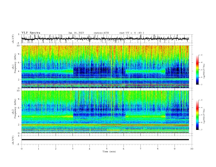Click the ch.2 PSD colorbar
Viewport: 216px width, 167px height.
(x=197, y=115)
